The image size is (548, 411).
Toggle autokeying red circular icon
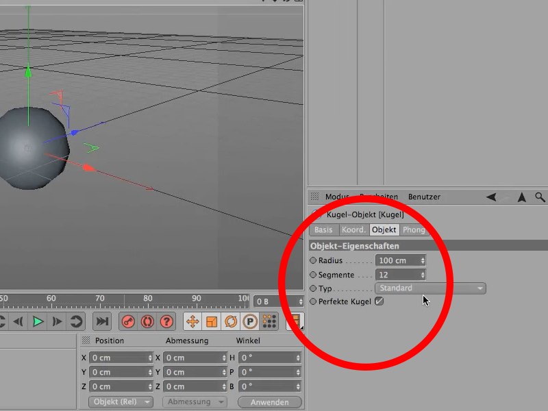pyautogui.click(x=147, y=321)
